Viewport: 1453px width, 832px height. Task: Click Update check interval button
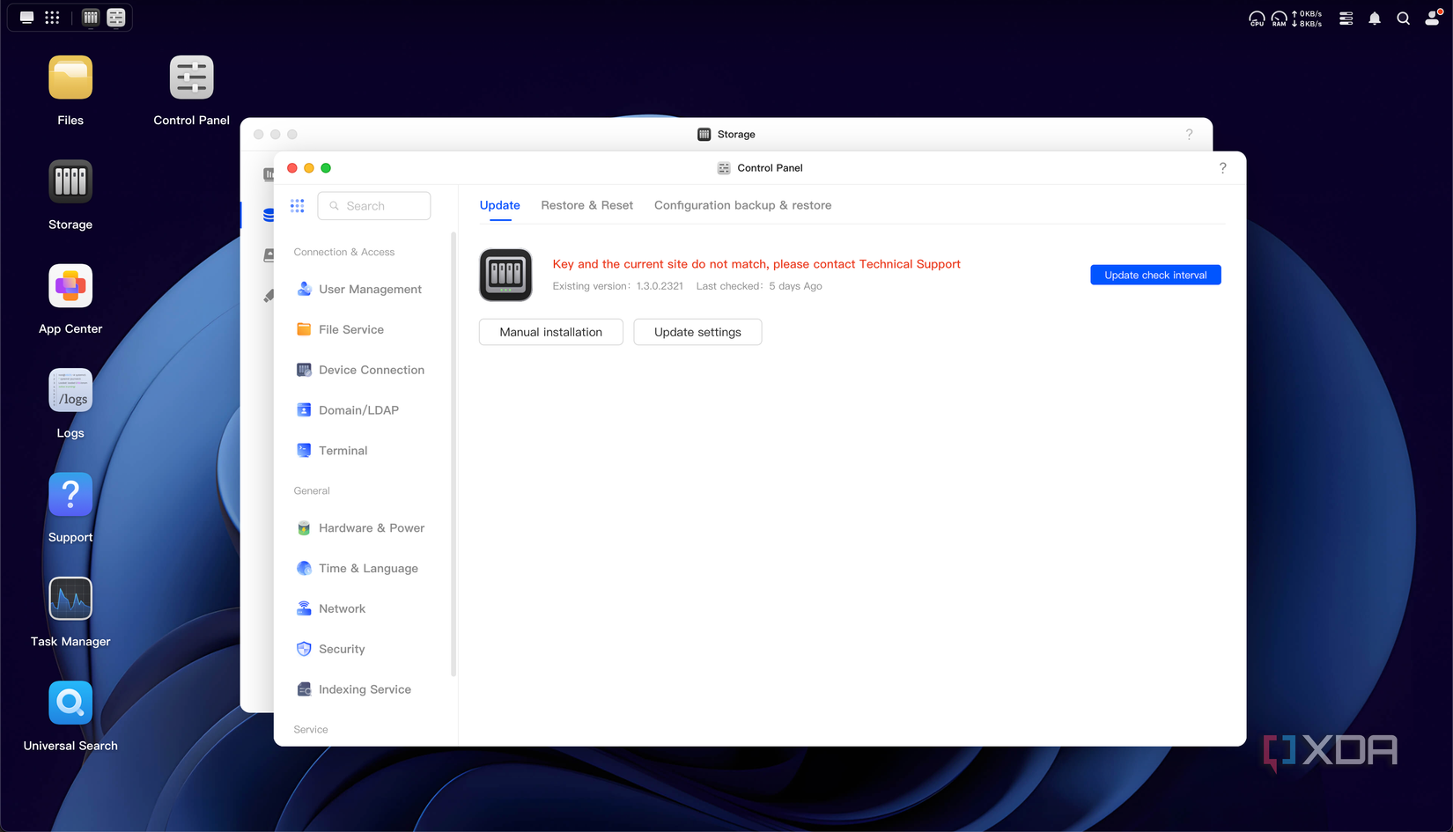[1155, 276]
